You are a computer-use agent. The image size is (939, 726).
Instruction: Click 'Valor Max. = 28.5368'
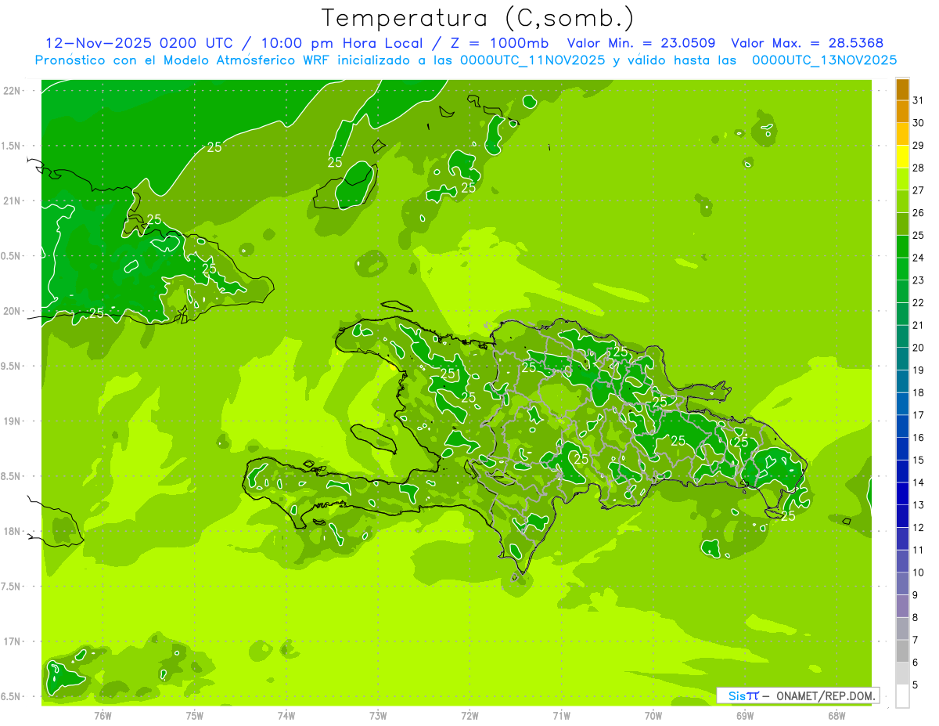click(807, 43)
